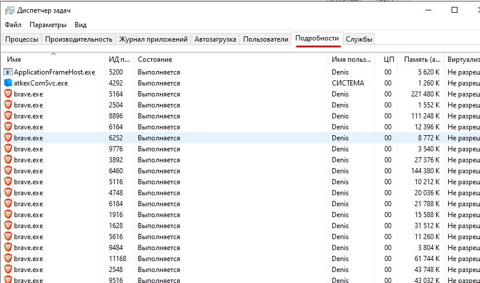Image resolution: width=480 pixels, height=283 pixels.
Task: Open the Параметры menu
Action: (48, 25)
